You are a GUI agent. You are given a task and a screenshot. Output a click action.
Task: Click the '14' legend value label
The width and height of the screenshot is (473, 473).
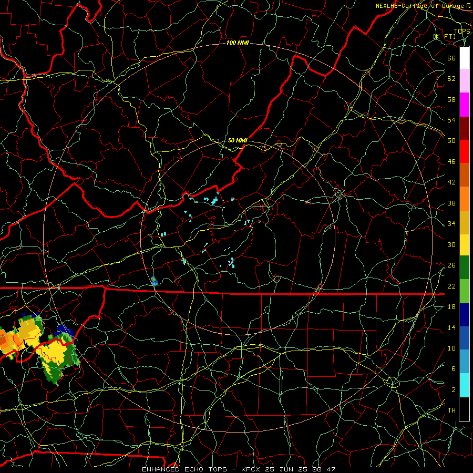[451, 327]
